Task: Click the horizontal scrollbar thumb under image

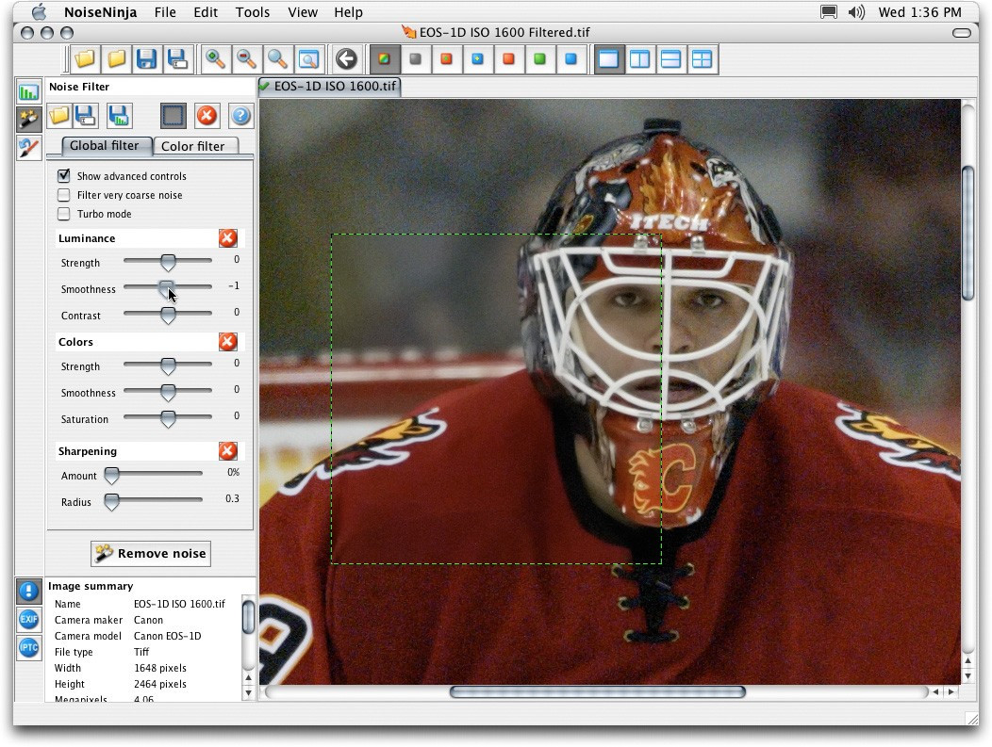Action: 597,692
